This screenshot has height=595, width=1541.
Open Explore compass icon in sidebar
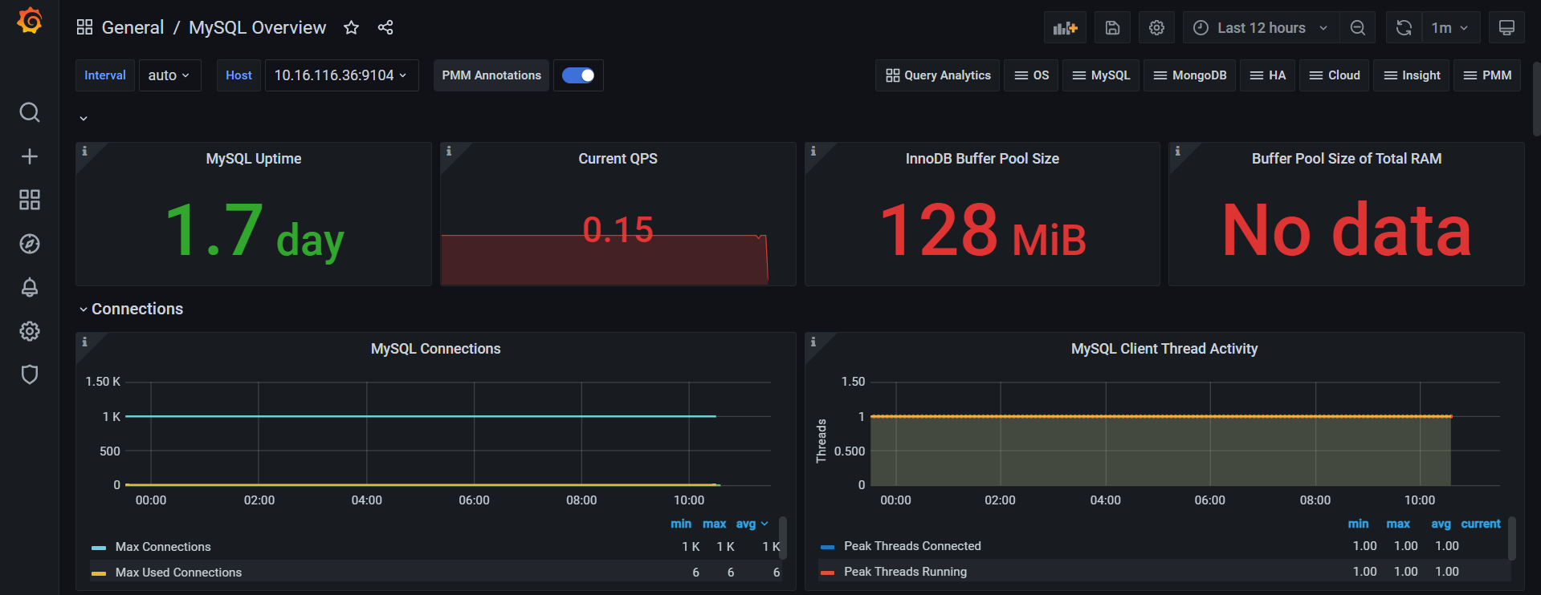coord(30,244)
